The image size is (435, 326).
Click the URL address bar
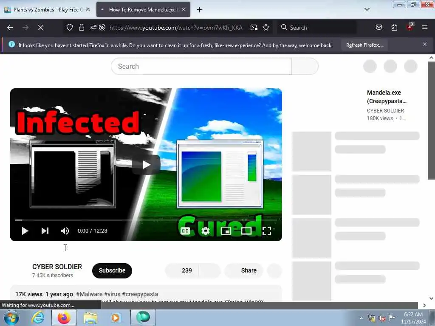click(x=176, y=28)
